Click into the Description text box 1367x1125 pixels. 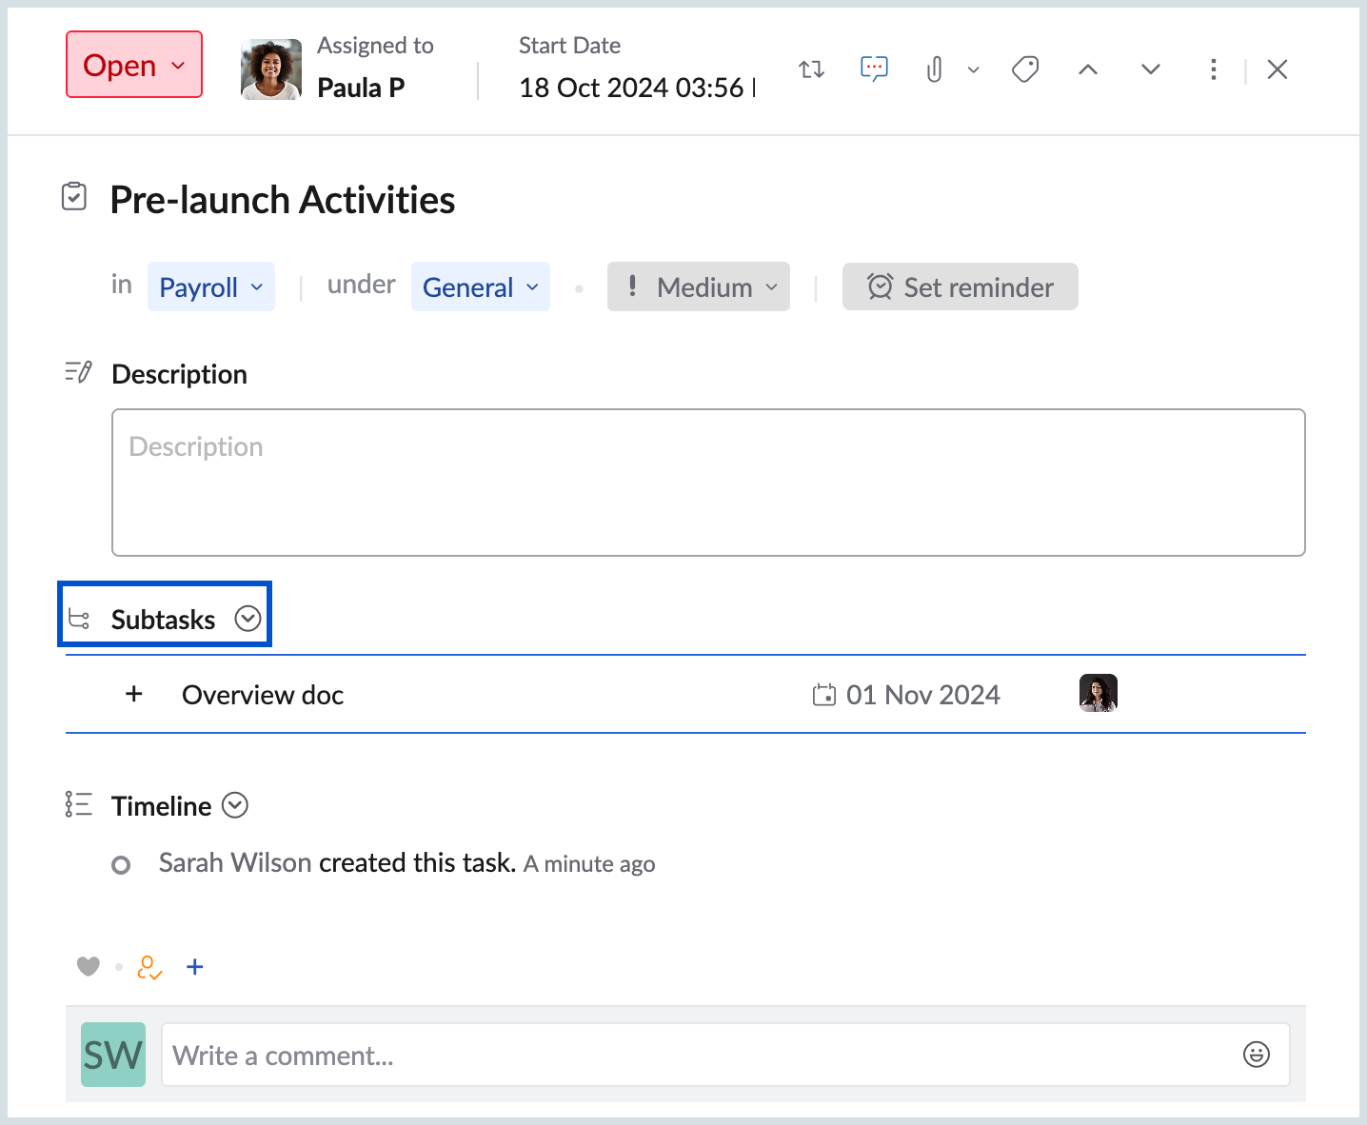tap(707, 483)
